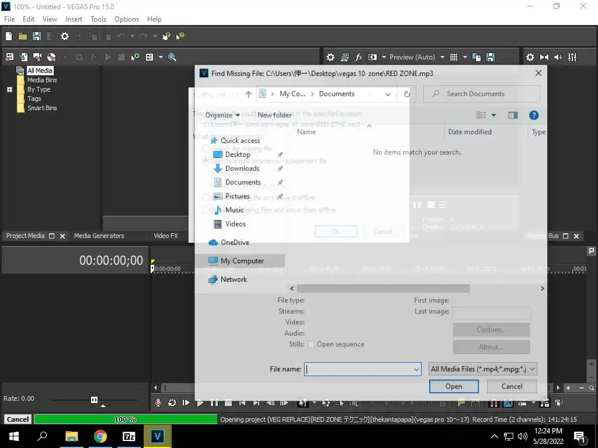
Task: Open Project Media views icon
Action: (149, 57)
